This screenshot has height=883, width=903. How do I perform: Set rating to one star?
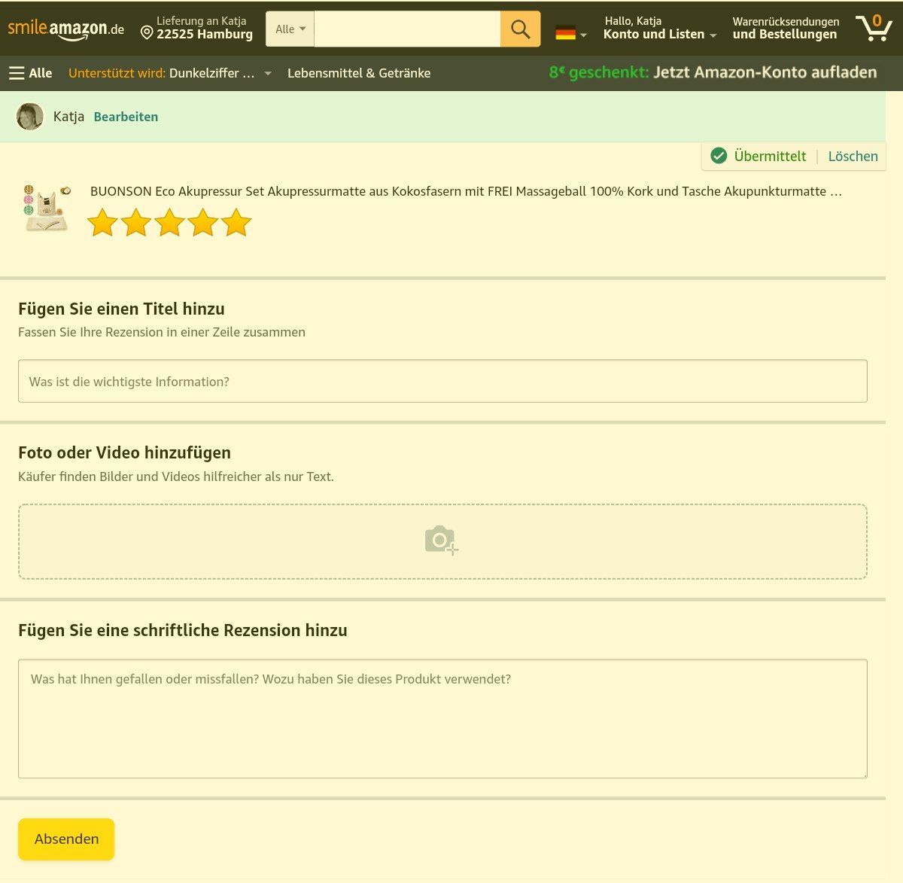[103, 223]
